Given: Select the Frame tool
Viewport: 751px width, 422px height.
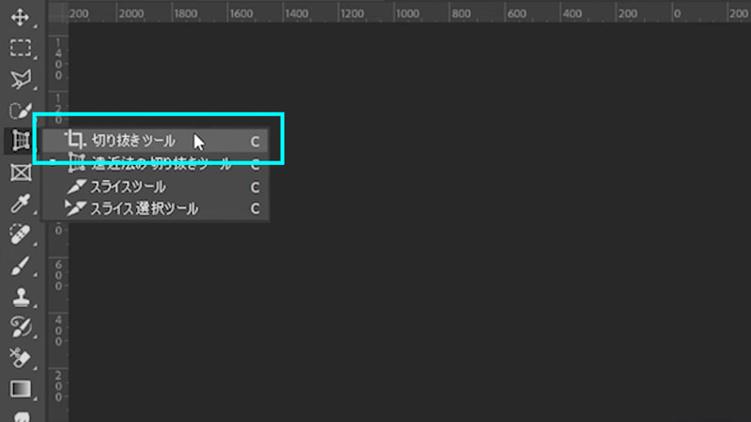Looking at the screenshot, I should (x=21, y=173).
